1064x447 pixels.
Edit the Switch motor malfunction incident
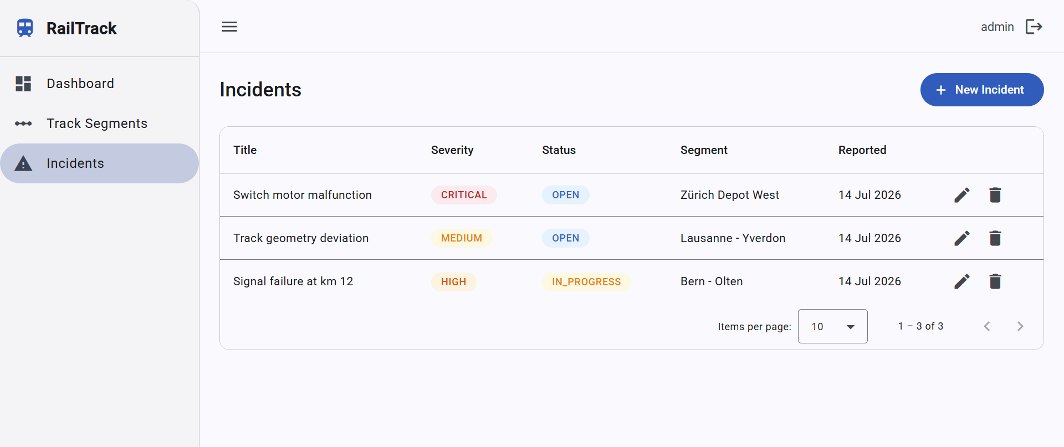click(x=962, y=195)
